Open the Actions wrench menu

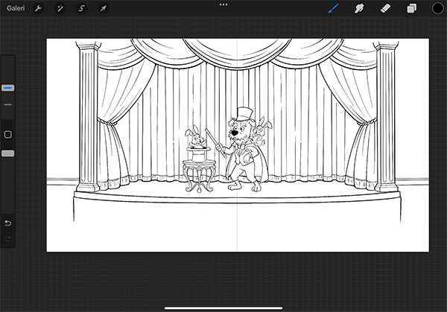coord(39,8)
